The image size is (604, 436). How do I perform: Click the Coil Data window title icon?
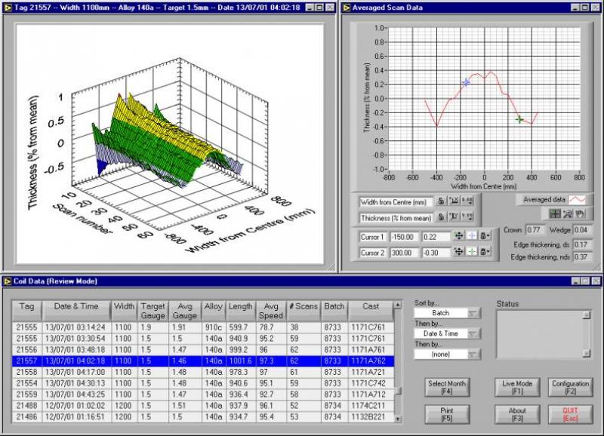pyautogui.click(x=8, y=281)
